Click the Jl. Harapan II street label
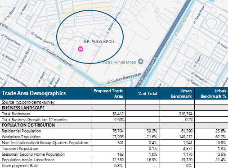 [x=199, y=77]
